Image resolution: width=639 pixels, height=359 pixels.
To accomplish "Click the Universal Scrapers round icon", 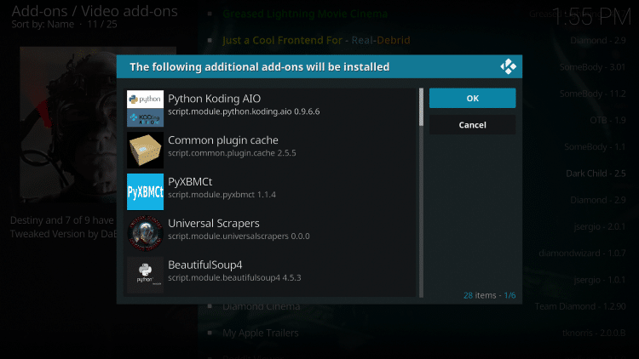I will point(145,233).
